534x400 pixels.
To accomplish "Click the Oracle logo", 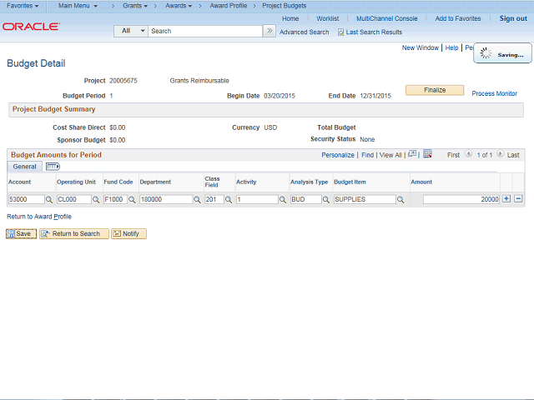I will (32, 27).
